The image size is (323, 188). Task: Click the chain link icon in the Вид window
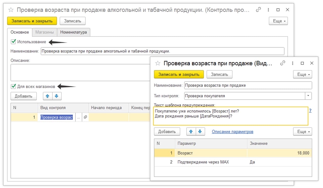tap(282, 63)
